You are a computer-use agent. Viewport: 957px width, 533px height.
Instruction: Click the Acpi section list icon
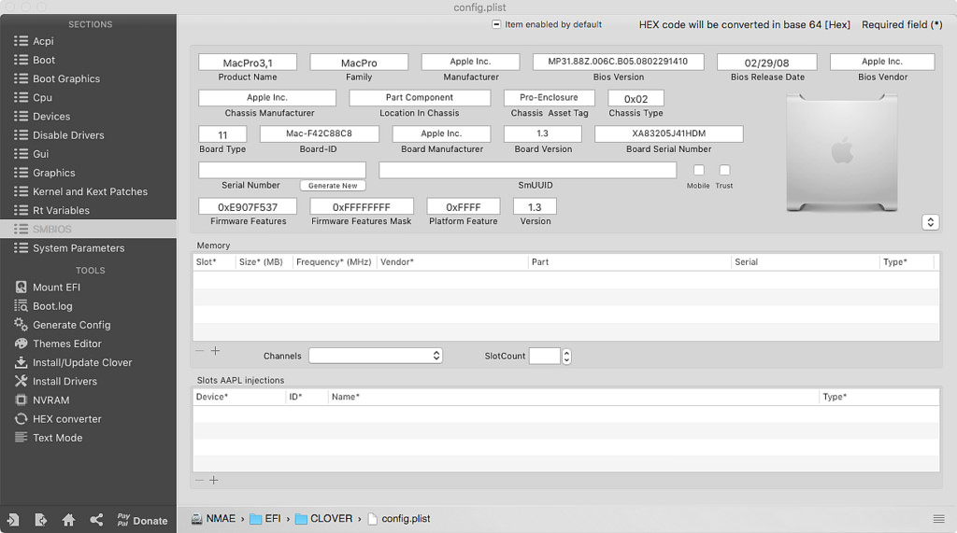(x=21, y=41)
